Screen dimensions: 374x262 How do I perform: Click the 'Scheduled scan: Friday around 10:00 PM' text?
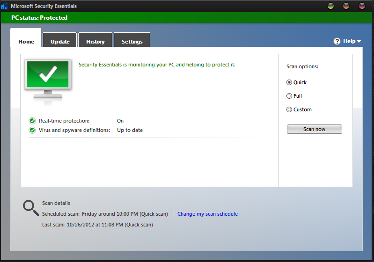coord(105,214)
